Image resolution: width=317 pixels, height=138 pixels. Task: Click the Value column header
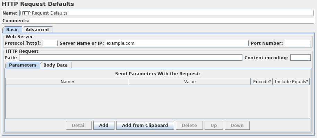coord(190,81)
